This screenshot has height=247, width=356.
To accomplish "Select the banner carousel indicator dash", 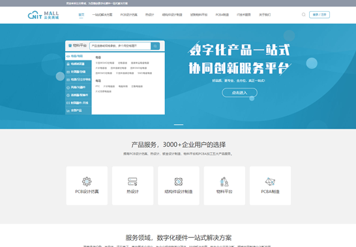I will pyautogui.click(x=179, y=125).
